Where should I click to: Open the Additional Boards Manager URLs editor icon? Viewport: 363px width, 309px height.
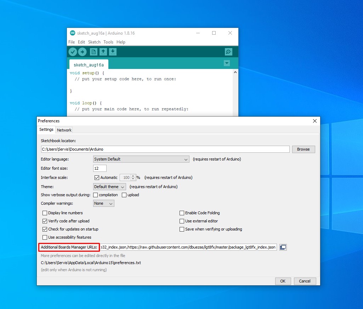pyautogui.click(x=283, y=247)
